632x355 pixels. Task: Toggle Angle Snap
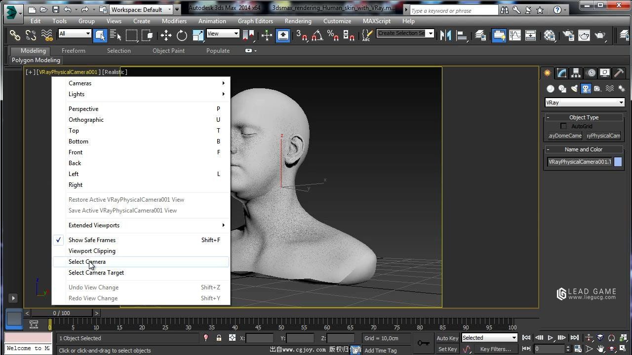(317, 35)
